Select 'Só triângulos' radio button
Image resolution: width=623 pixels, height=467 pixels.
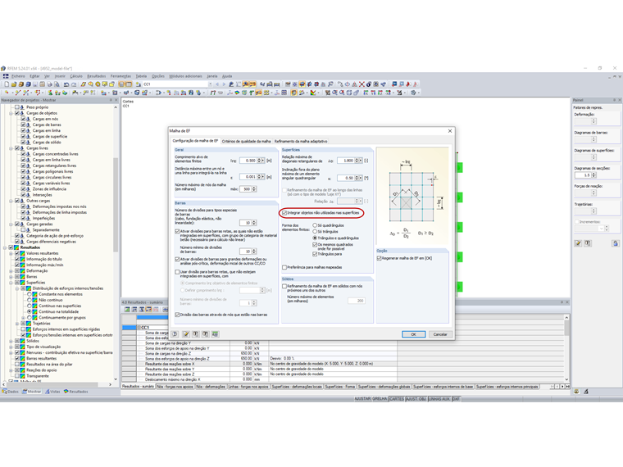click(x=315, y=232)
